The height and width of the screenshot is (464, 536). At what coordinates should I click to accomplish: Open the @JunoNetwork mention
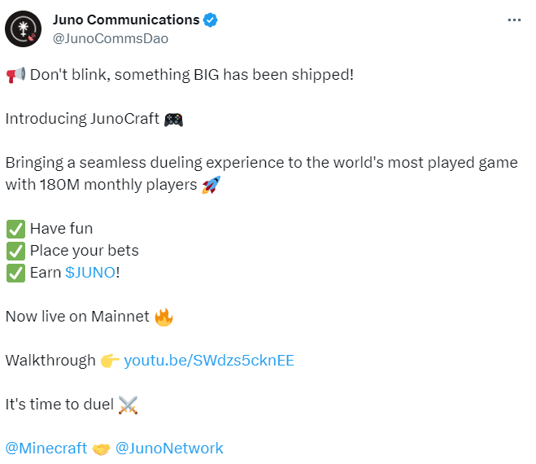170,449
